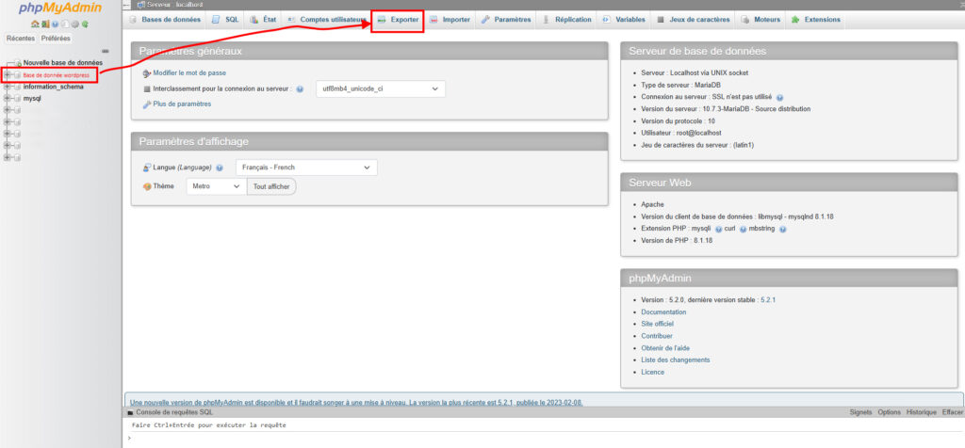The image size is (965, 448).
Task: Click Effacer in the SQL console
Action: pos(952,412)
